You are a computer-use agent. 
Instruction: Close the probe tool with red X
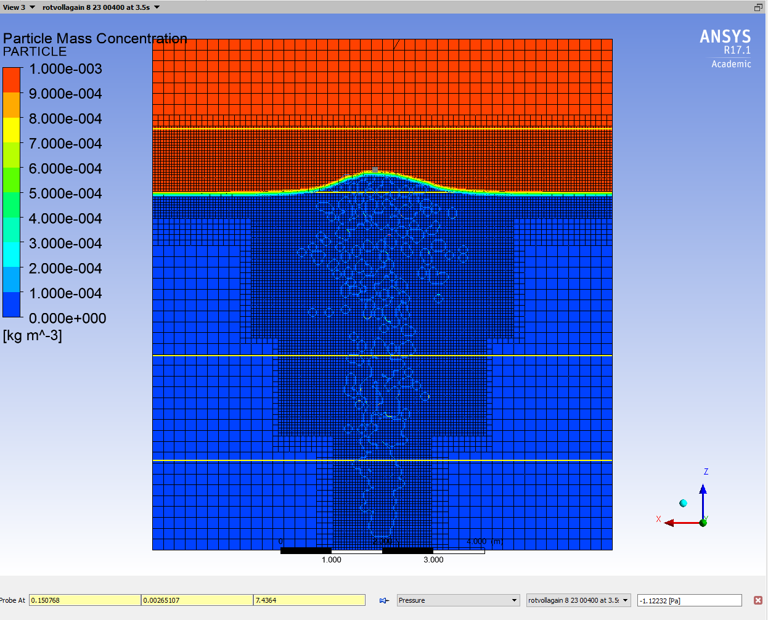click(x=758, y=600)
